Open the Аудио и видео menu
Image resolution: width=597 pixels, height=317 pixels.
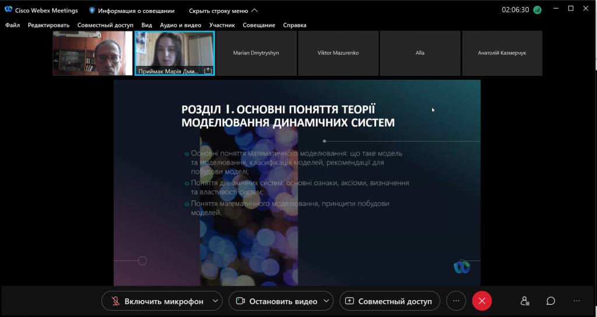(x=181, y=25)
